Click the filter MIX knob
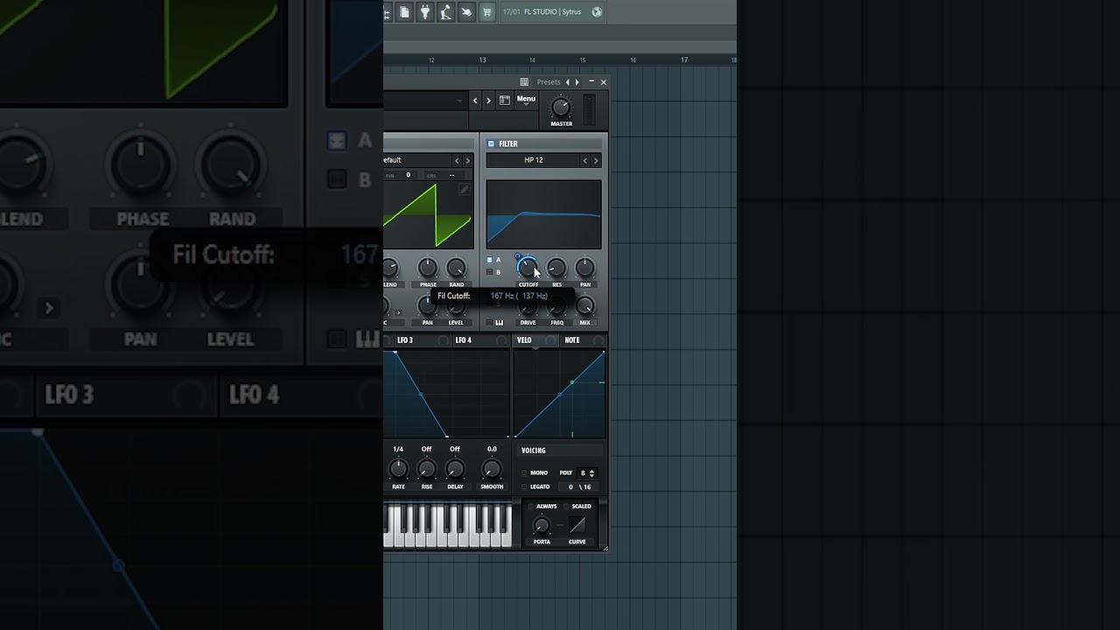Image resolution: width=1120 pixels, height=630 pixels. (x=585, y=306)
